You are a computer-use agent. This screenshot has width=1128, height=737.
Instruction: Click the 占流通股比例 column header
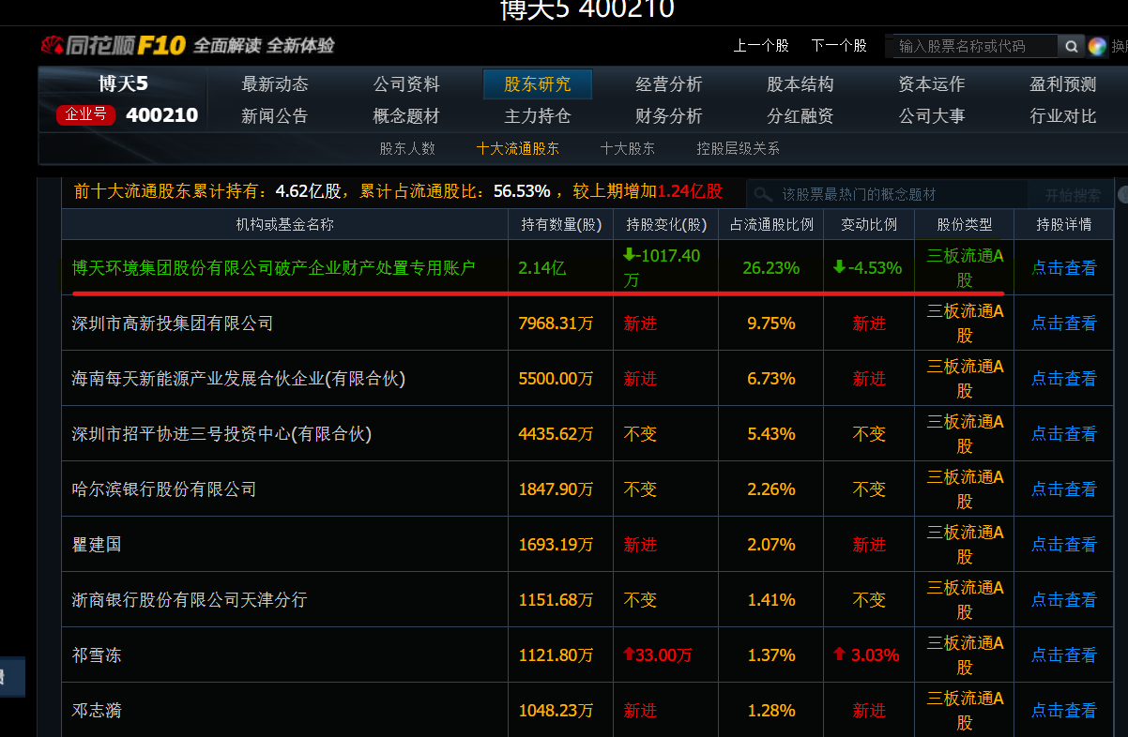(771, 225)
